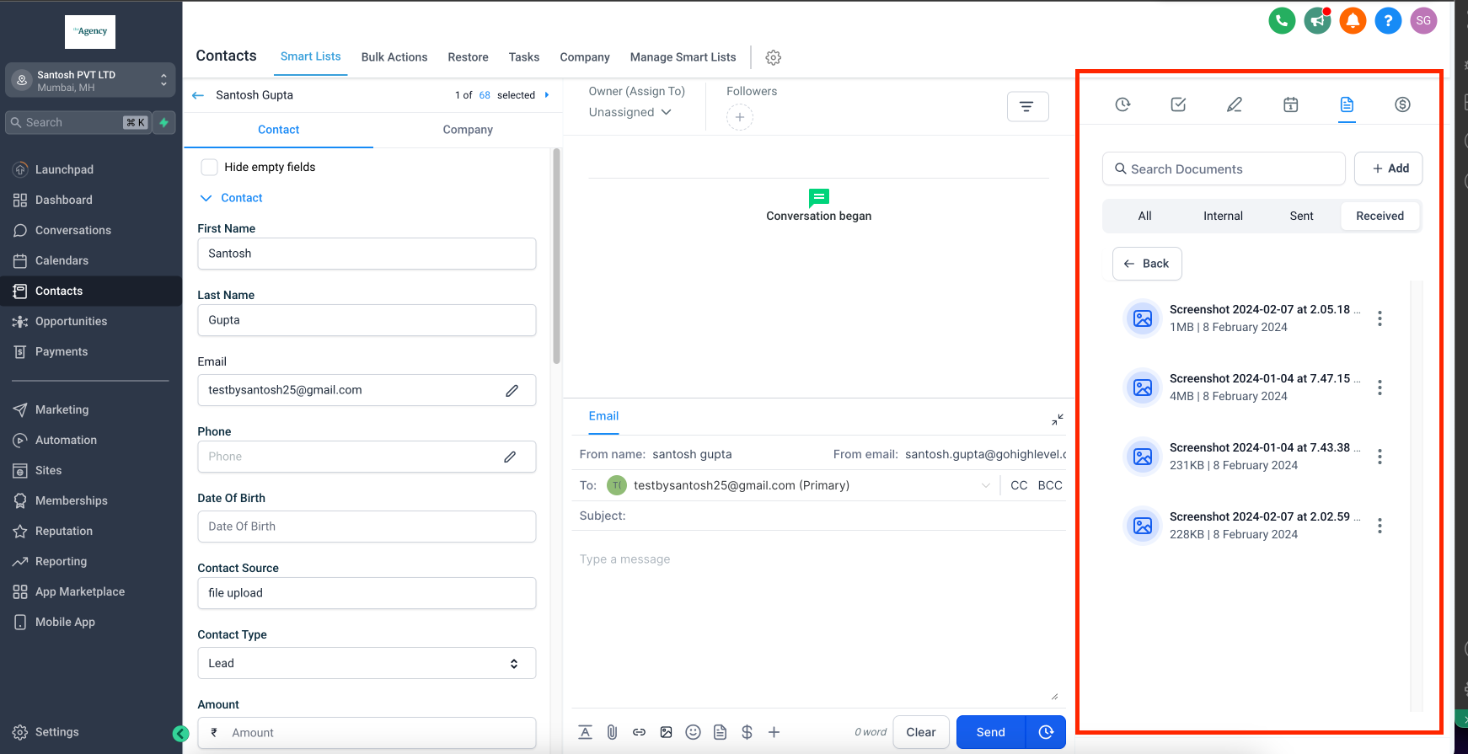The height and width of the screenshot is (754, 1468).
Task: Insert emoji using the smiley icon
Action: click(x=693, y=732)
